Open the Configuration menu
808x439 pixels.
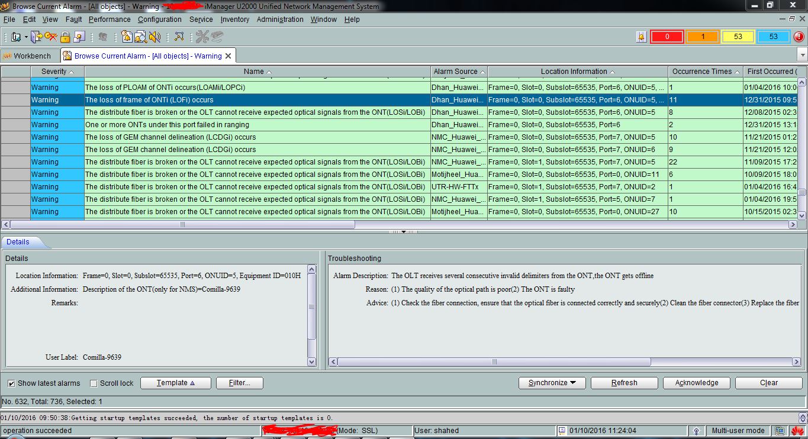(x=160, y=20)
